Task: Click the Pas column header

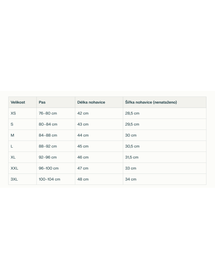Action: (42, 102)
